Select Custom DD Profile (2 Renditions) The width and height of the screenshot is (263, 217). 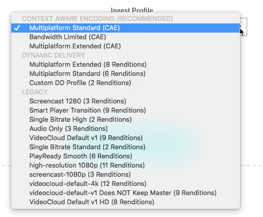point(126,83)
